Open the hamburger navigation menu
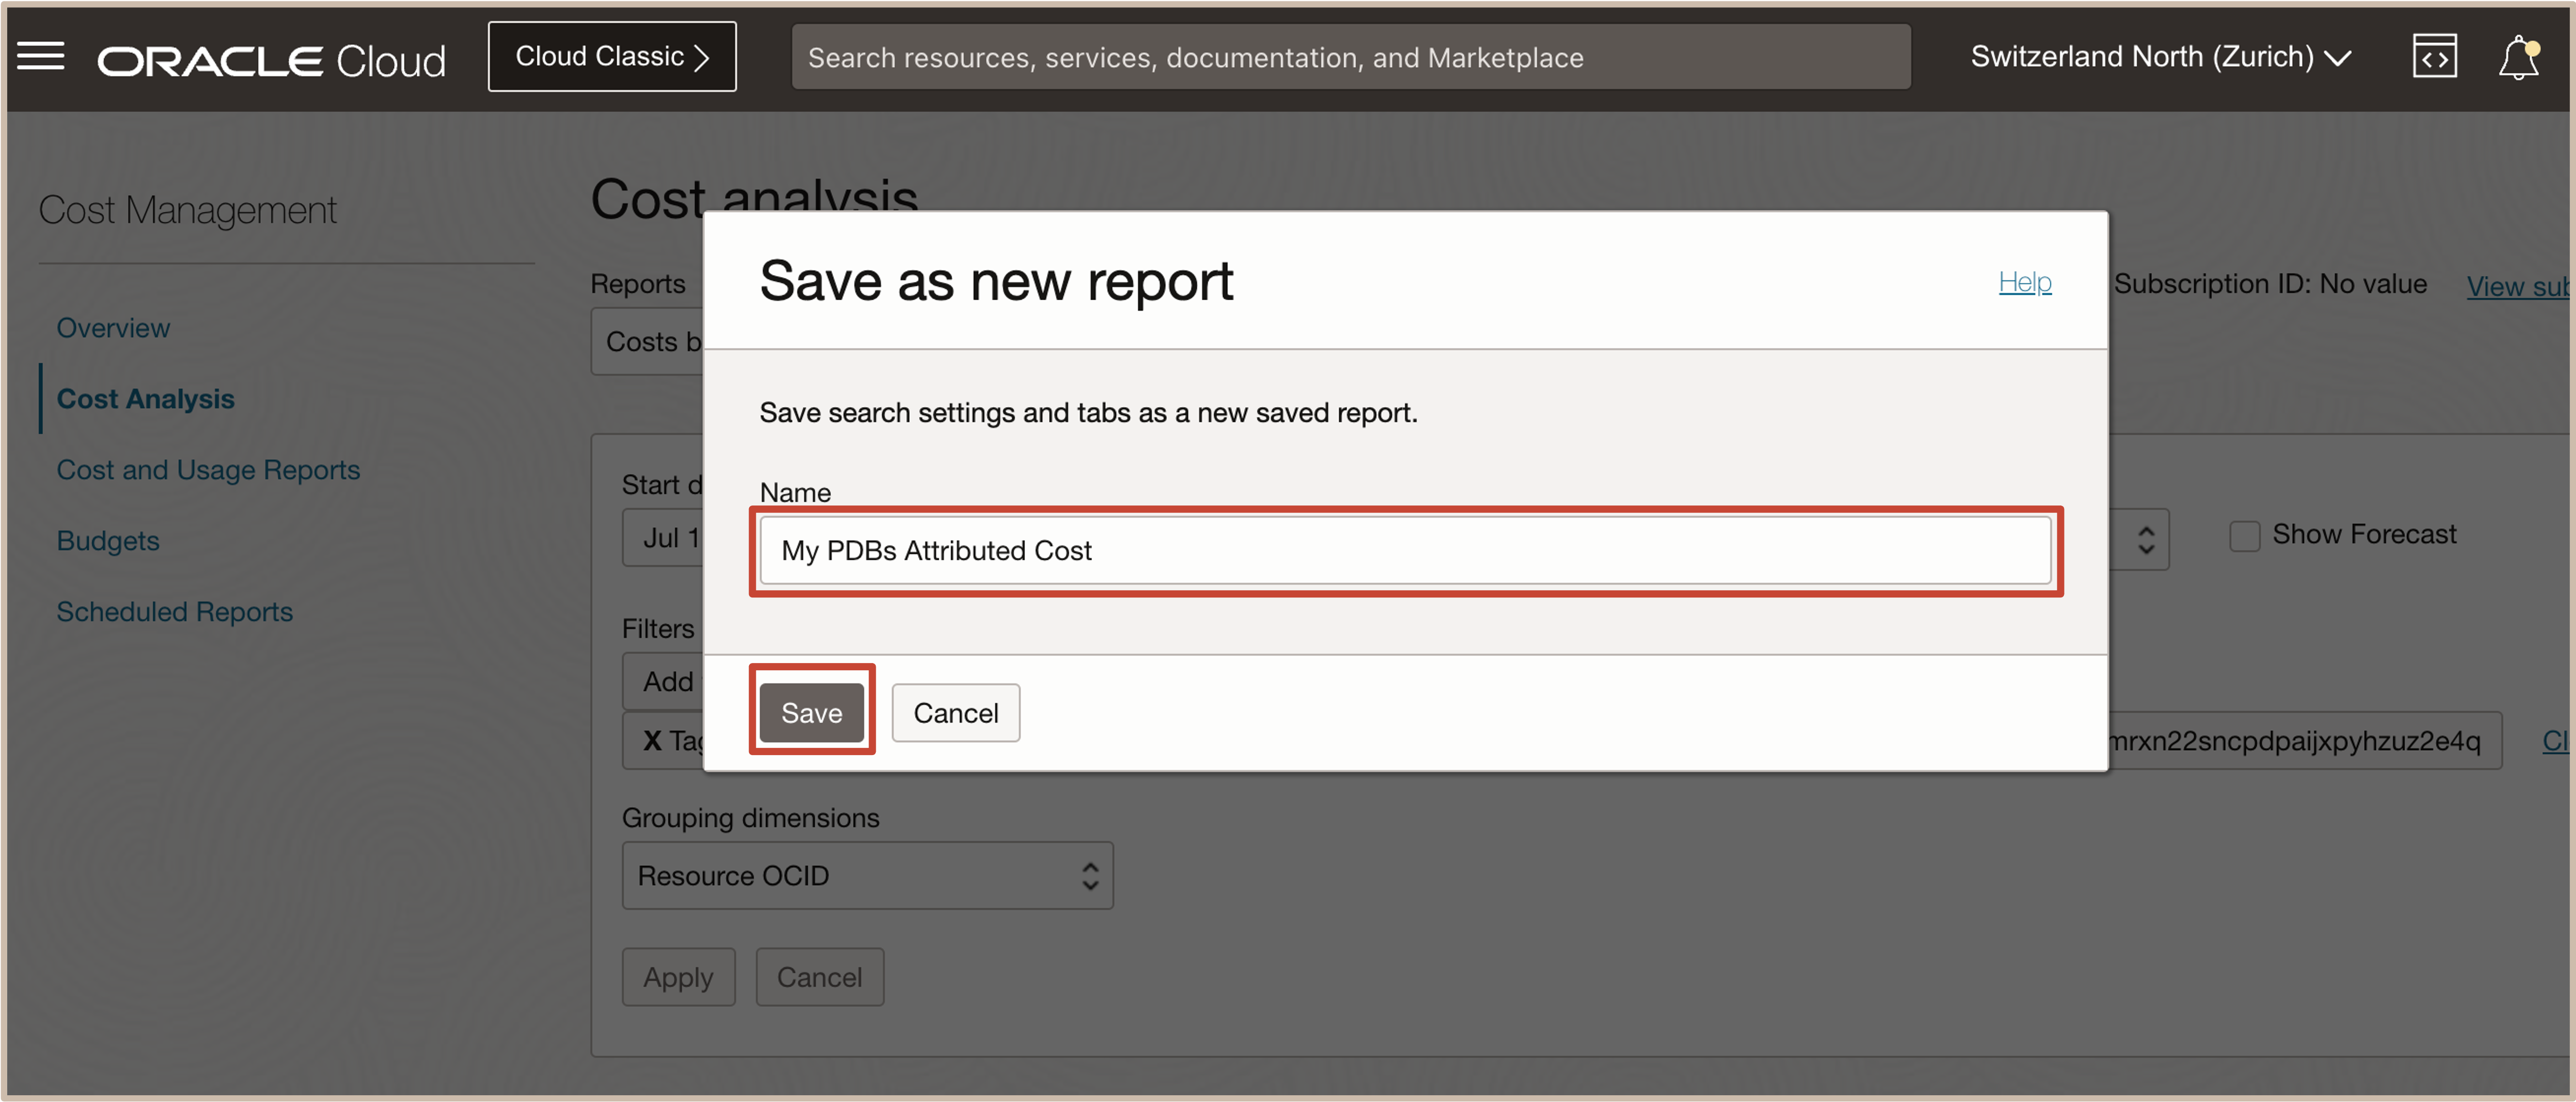The height and width of the screenshot is (1102, 2576). tap(41, 57)
